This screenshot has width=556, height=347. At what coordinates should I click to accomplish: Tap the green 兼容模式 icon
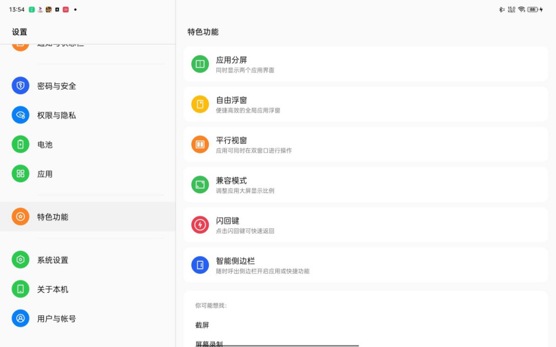(x=200, y=184)
